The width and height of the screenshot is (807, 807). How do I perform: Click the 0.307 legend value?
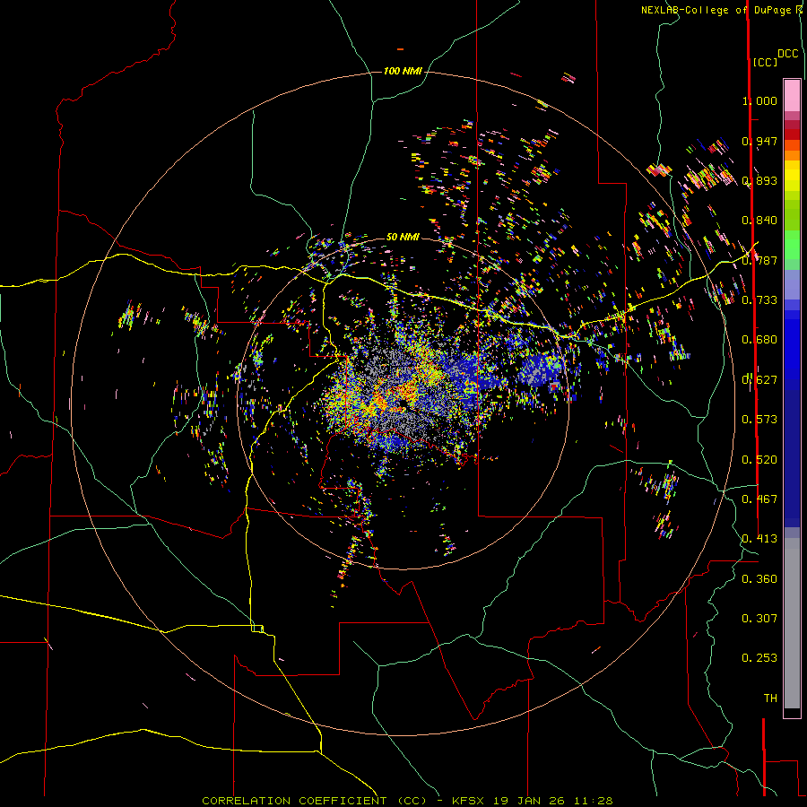pos(759,619)
